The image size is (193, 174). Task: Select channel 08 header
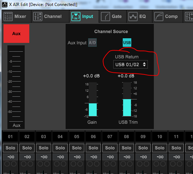[126, 137]
